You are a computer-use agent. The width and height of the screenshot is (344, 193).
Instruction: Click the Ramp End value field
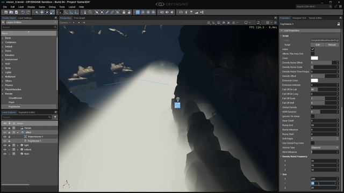point(323,125)
